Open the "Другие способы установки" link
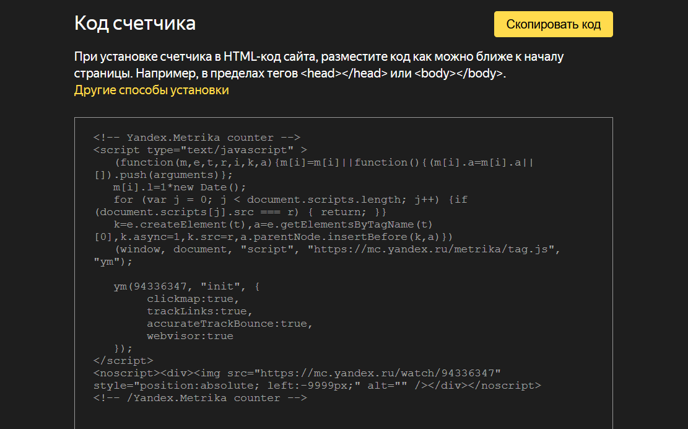The width and height of the screenshot is (688, 429). [x=151, y=90]
